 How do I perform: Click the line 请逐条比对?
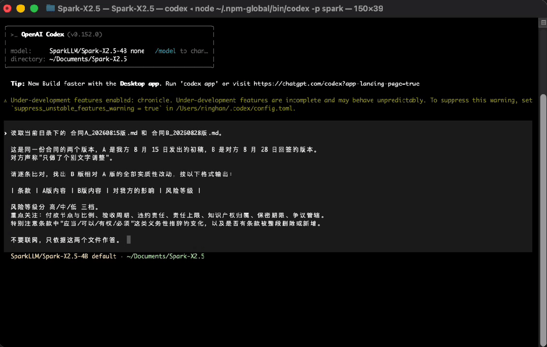[122, 174]
